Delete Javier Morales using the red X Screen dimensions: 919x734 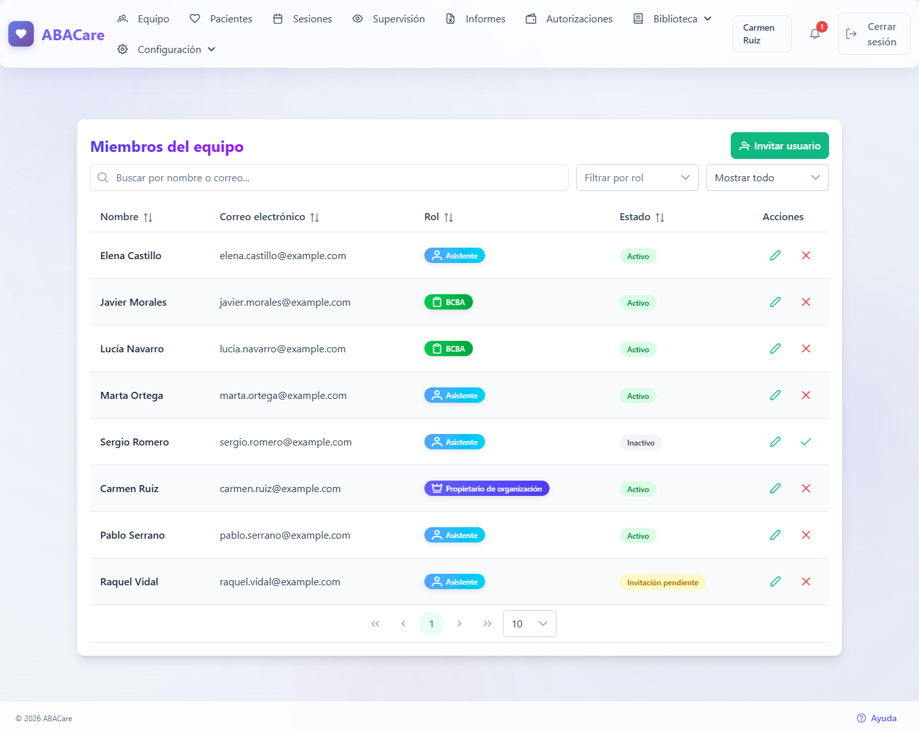(x=806, y=302)
